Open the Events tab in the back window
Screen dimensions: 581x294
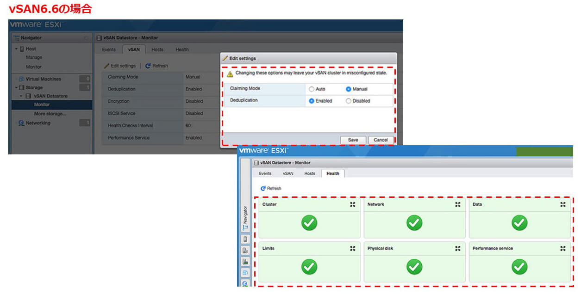(x=109, y=49)
